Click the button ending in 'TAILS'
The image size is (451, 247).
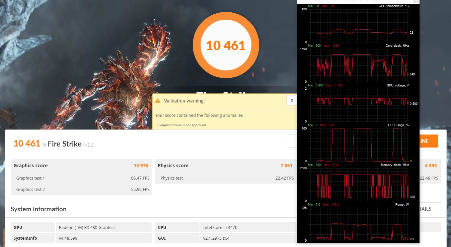[430, 209]
